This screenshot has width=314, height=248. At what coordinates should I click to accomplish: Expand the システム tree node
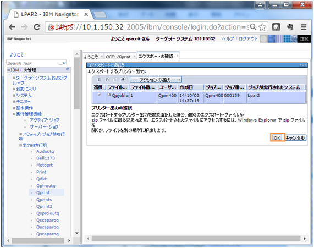[x=14, y=95]
